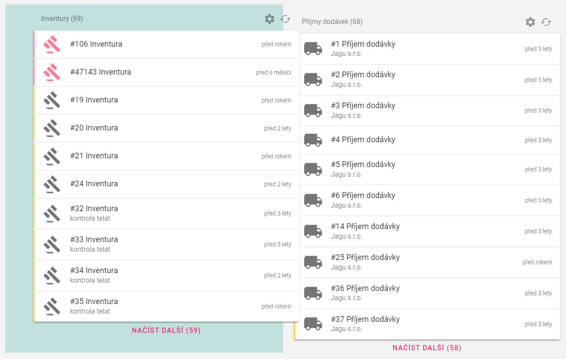Refresh the Inventury list

coord(286,19)
